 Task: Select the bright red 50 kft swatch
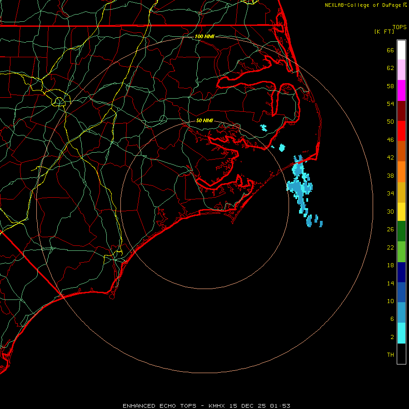pyautogui.click(x=401, y=131)
